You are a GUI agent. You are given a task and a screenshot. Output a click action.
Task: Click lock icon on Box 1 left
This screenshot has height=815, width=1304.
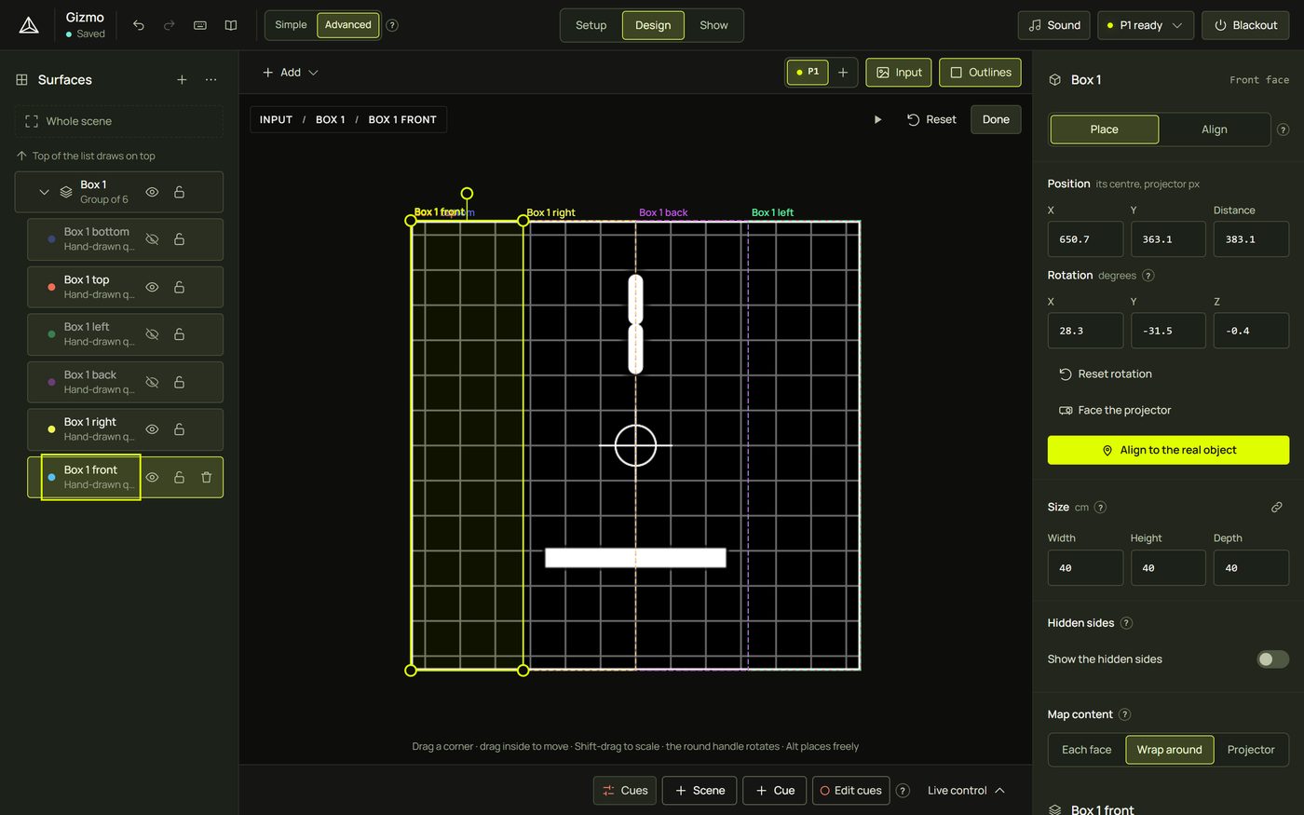(x=179, y=334)
